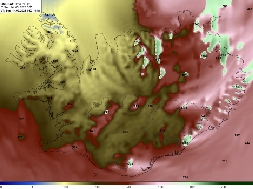Click the color scale label 1001

pos(193,187)
